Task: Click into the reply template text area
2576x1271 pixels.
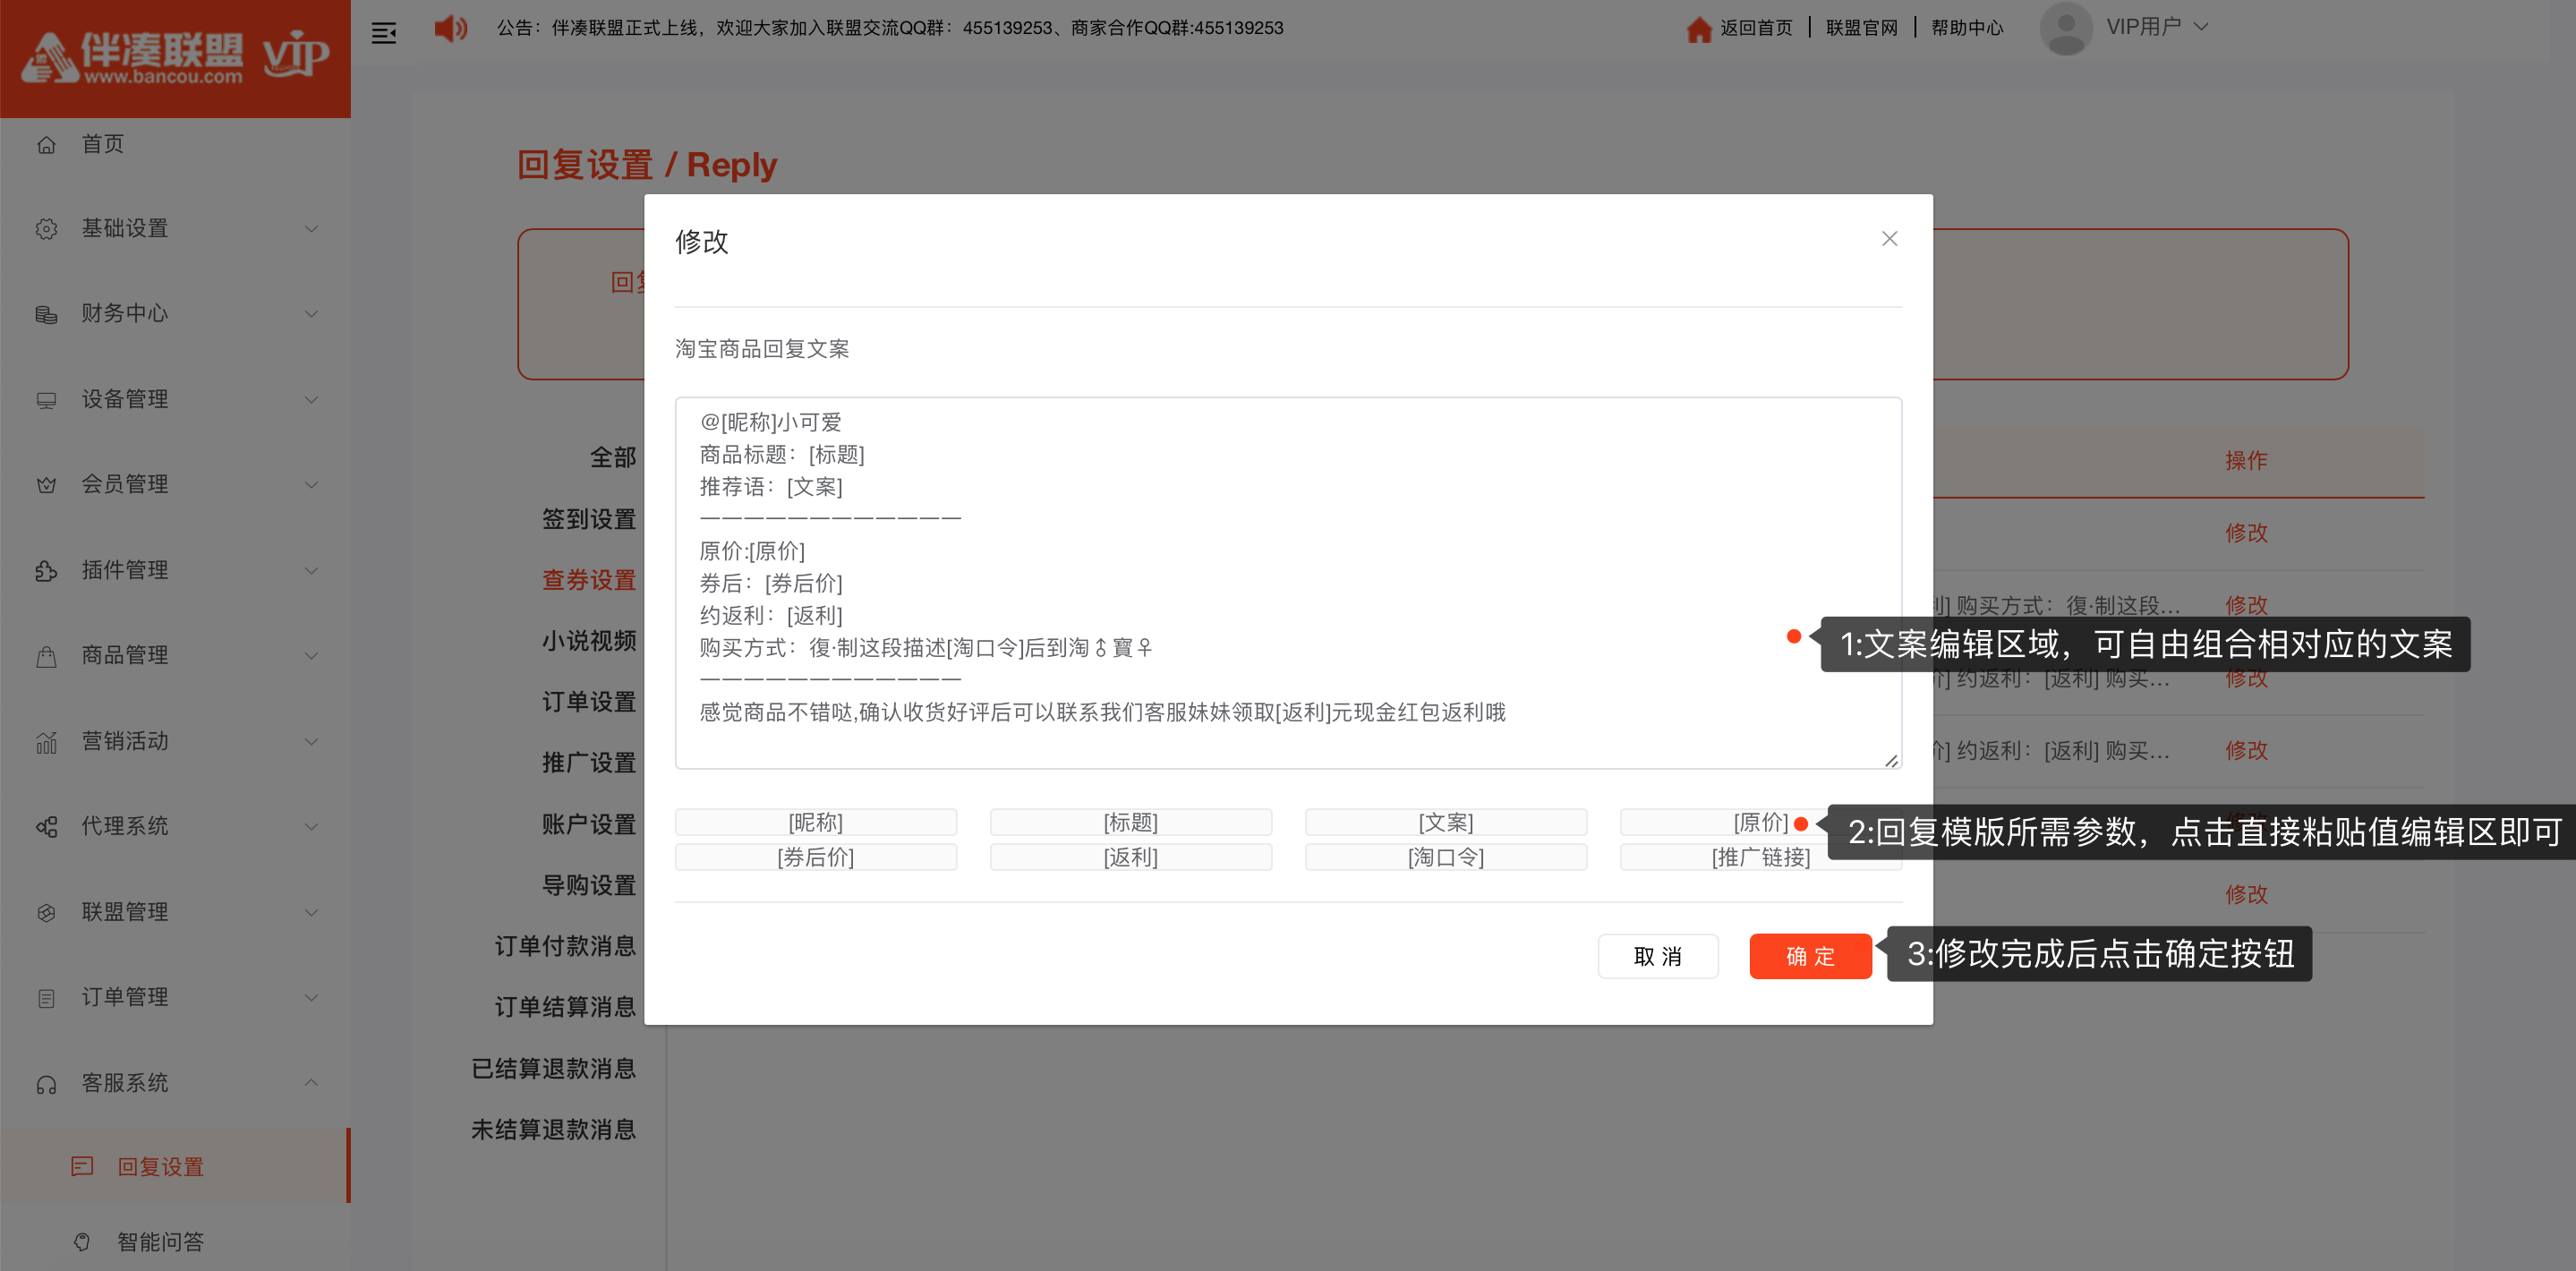Action: pyautogui.click(x=1288, y=583)
